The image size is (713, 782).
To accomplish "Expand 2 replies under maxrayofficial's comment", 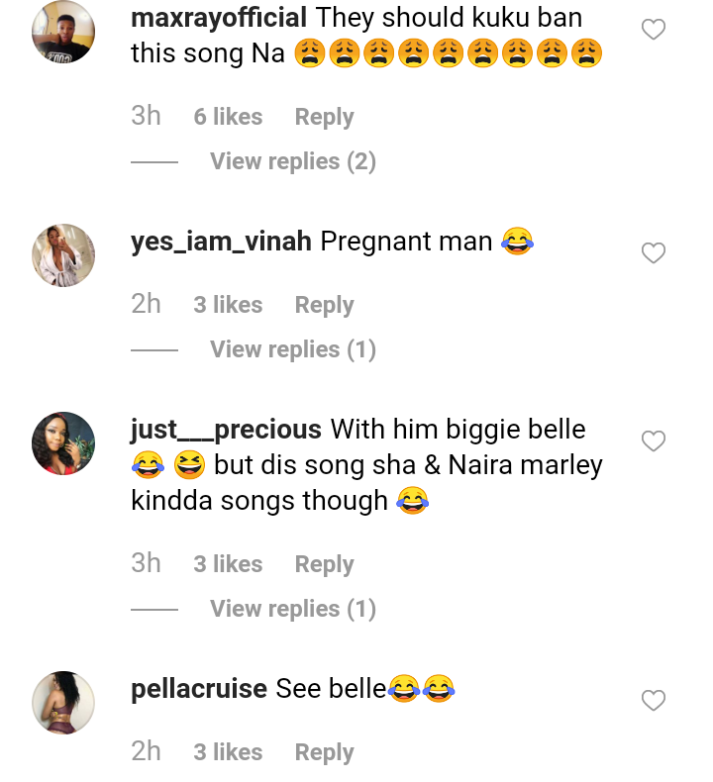I will pos(292,161).
